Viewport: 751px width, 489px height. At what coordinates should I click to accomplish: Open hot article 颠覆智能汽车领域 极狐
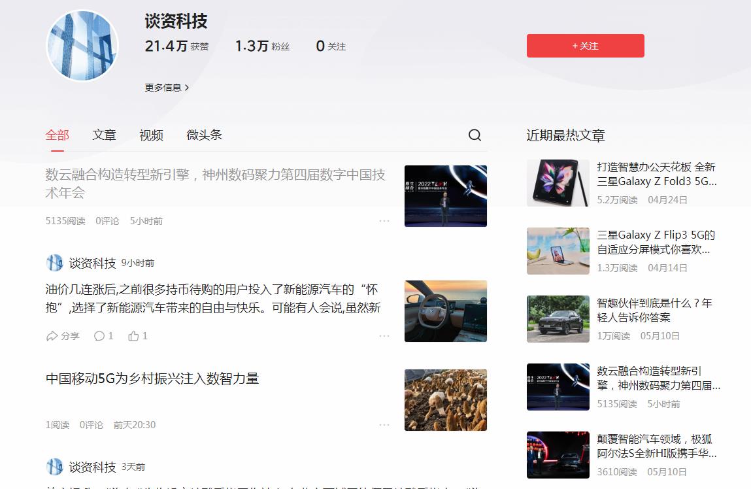[657, 447]
